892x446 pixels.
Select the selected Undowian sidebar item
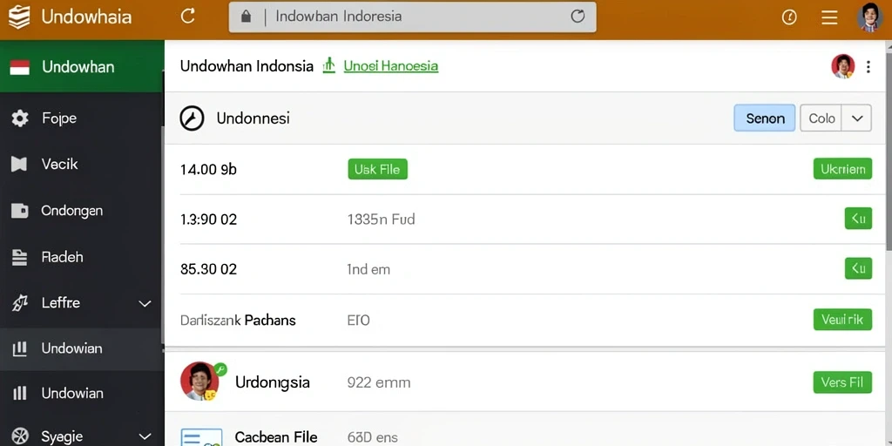tap(81, 348)
